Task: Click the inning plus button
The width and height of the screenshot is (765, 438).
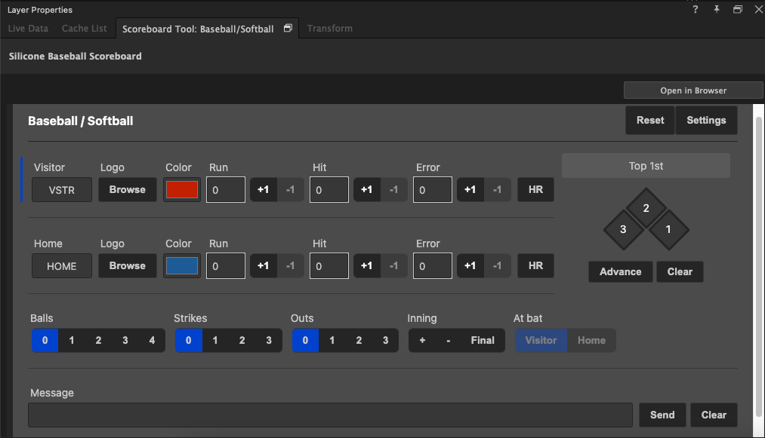Action: 422,340
